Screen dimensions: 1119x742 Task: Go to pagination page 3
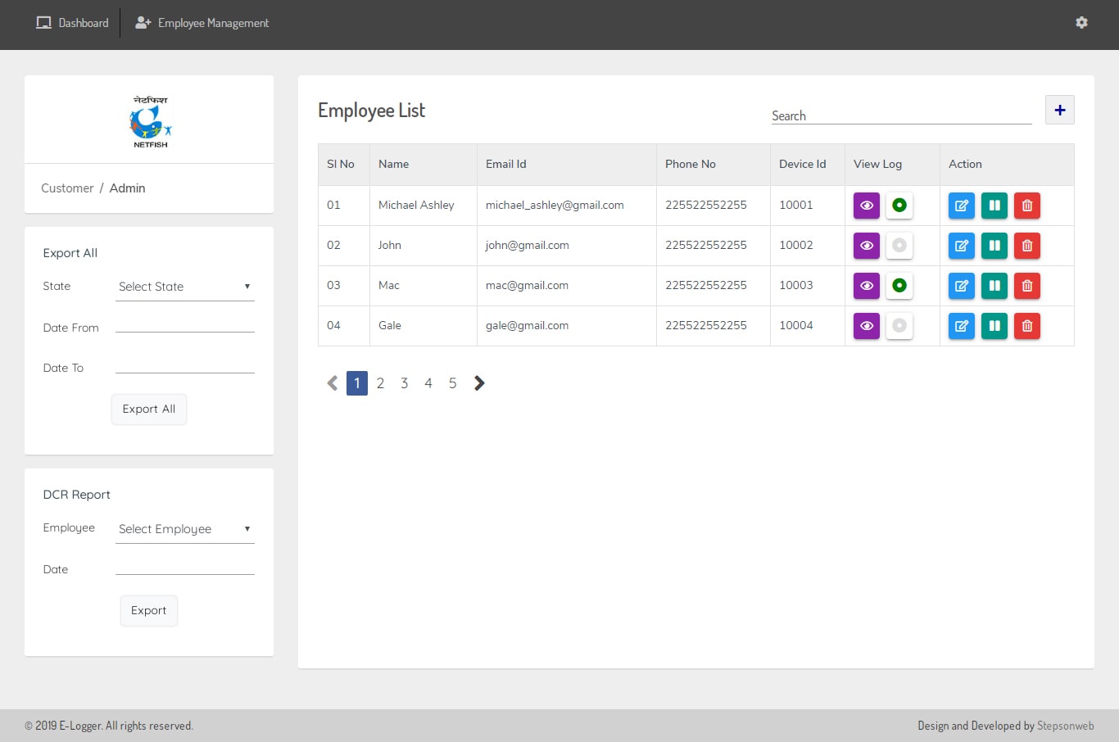pos(405,383)
